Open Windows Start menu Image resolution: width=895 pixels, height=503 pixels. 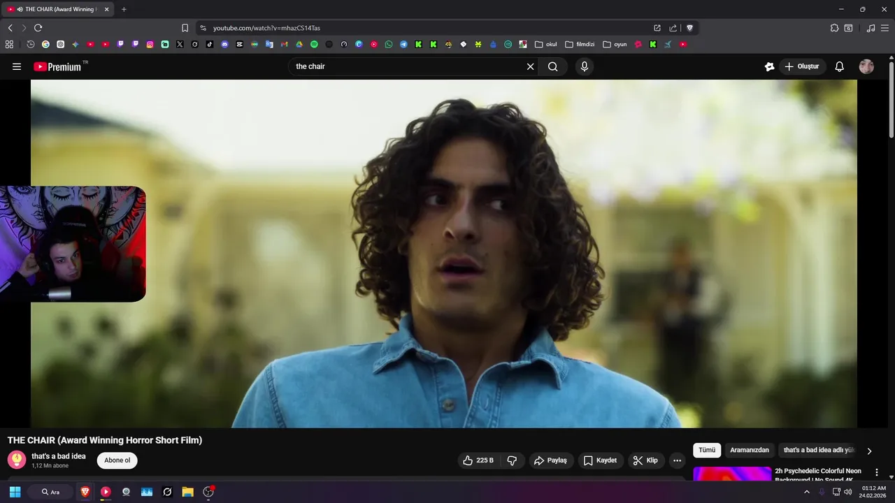point(15,492)
